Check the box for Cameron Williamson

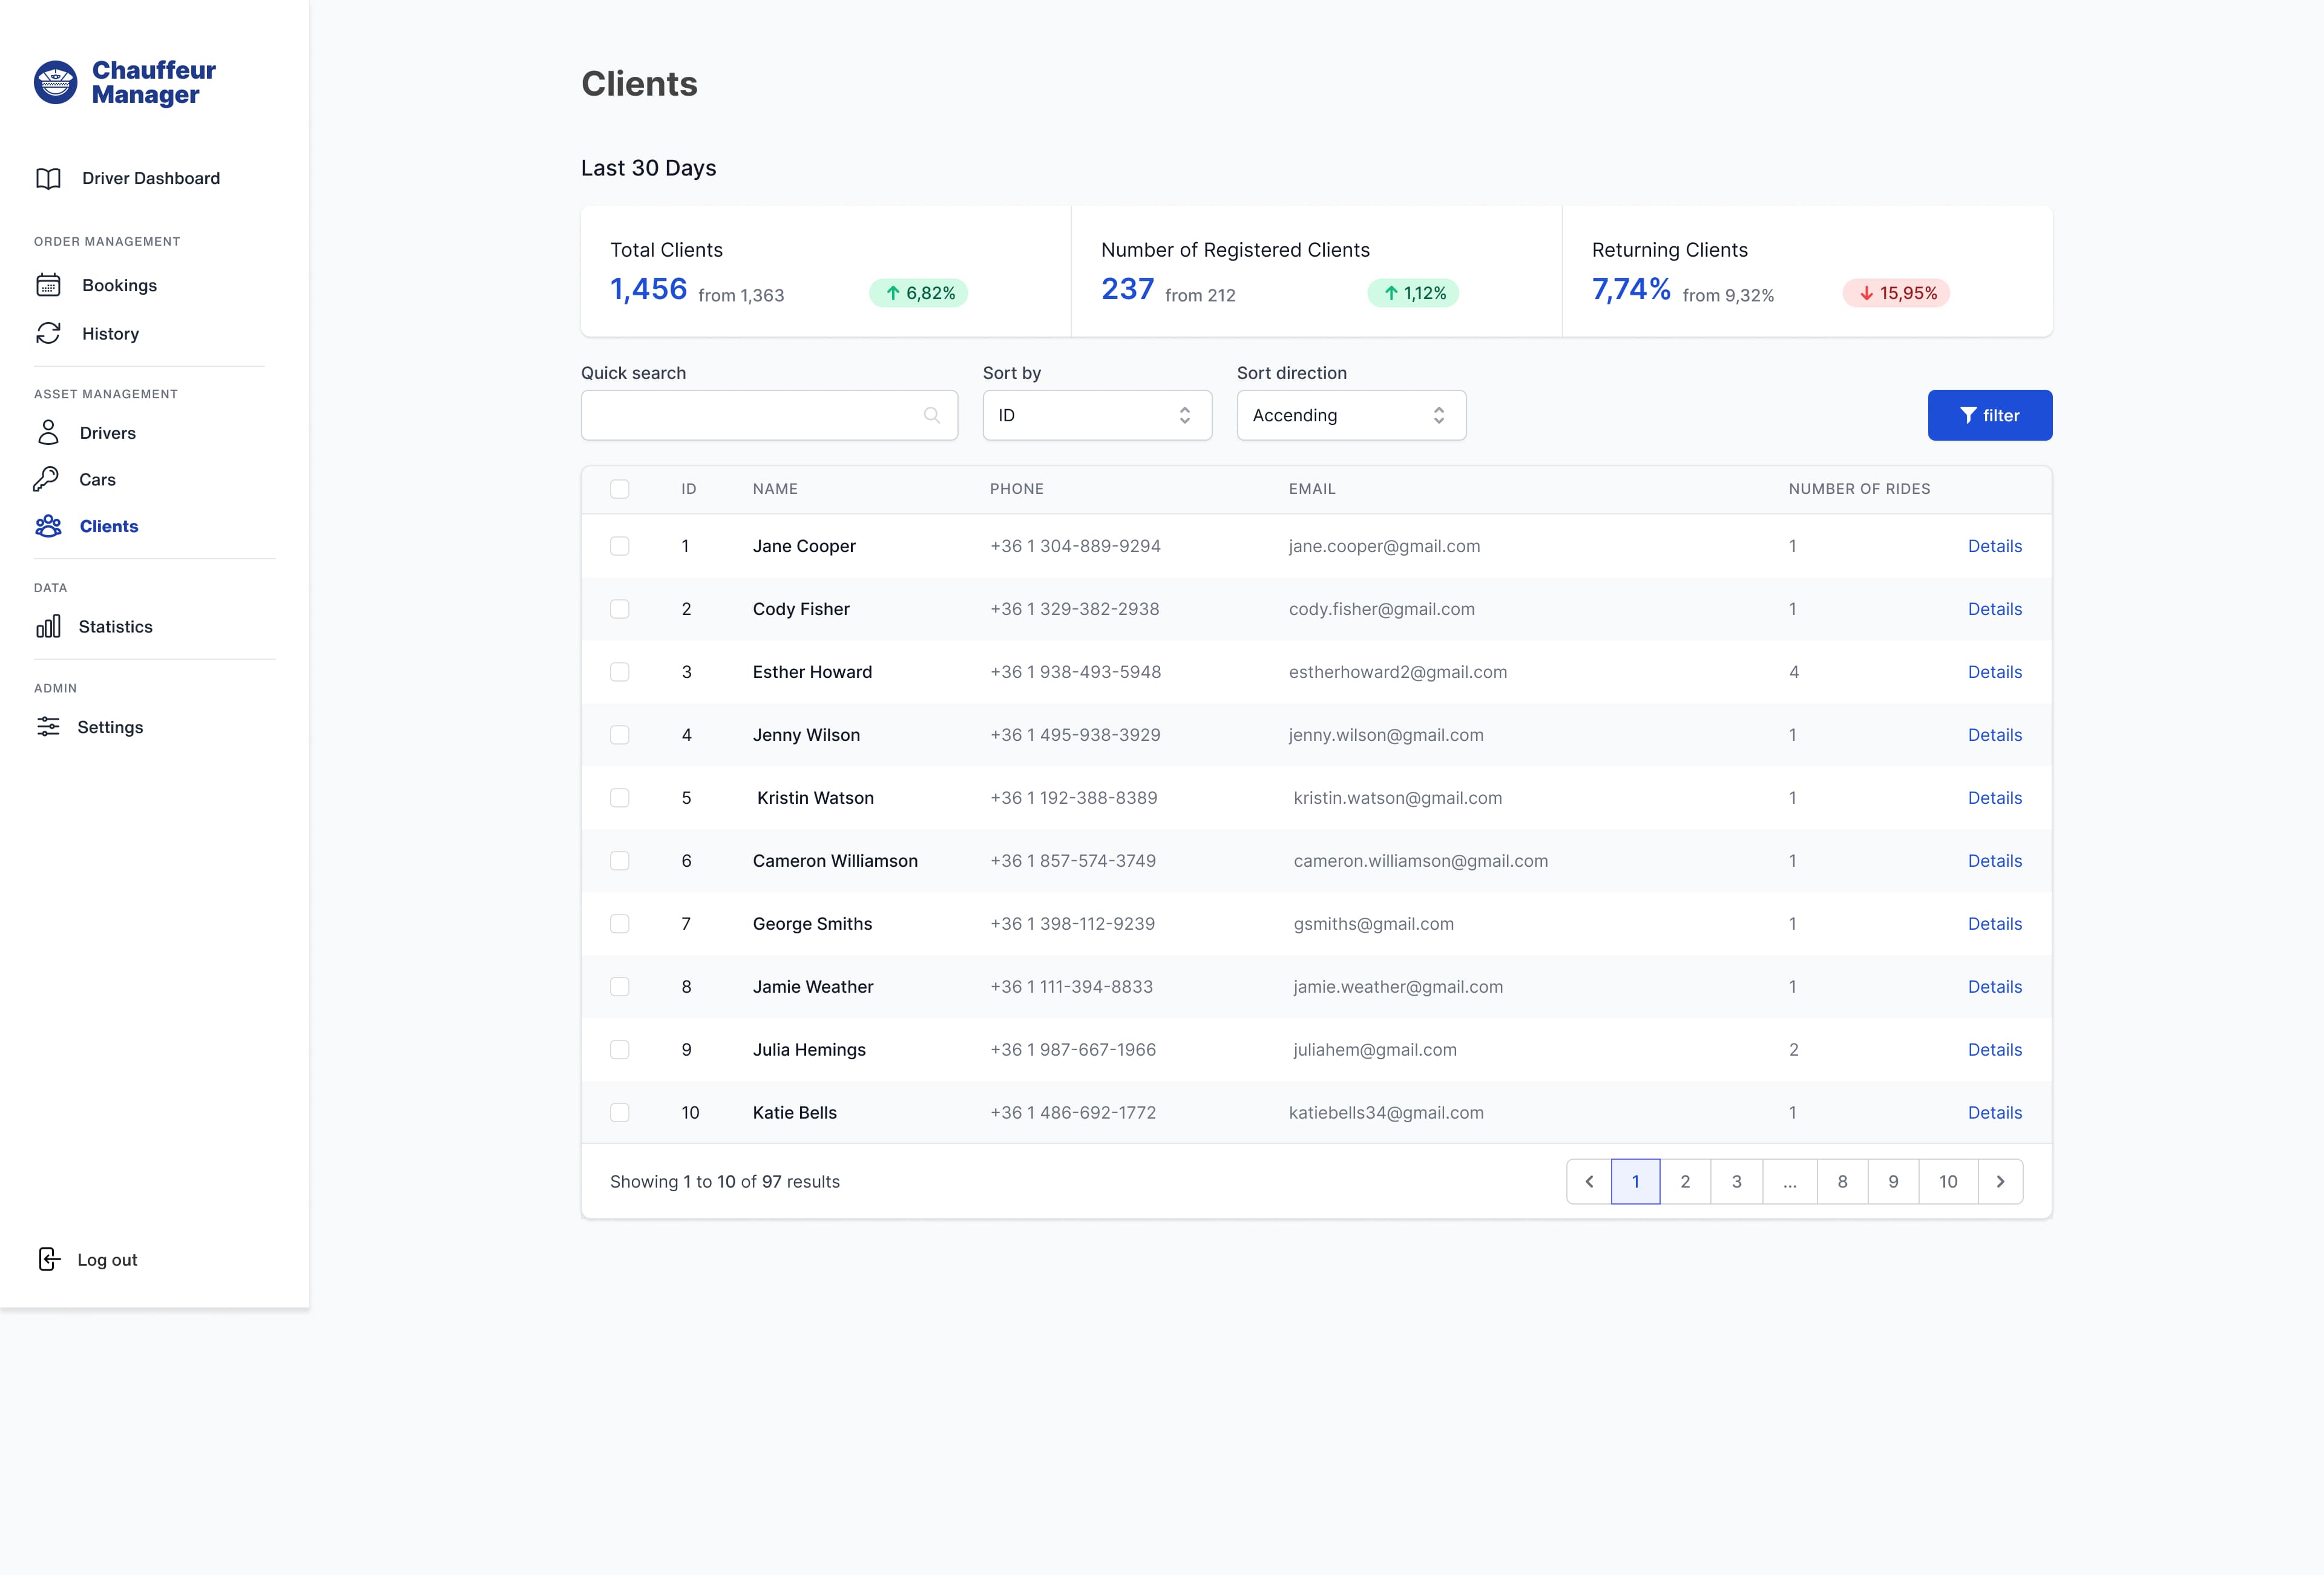(x=620, y=861)
